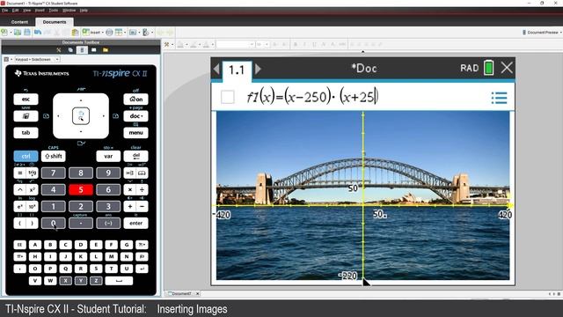
Task: Click the highlighted 5 key on keypad
Action: 81,189
